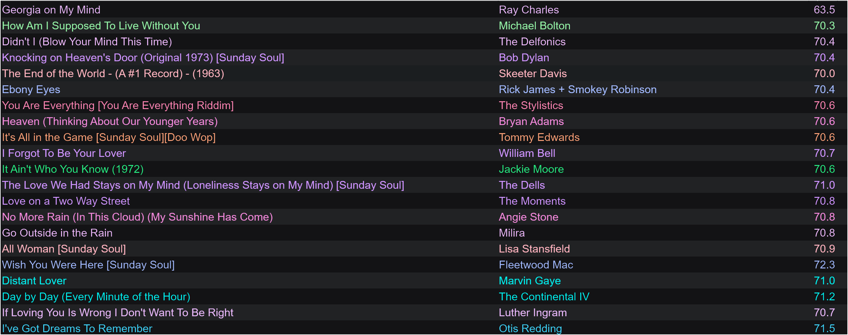Screen dimensions: 848x335
Task: Select Knocking on Heaven's Door track row
Action: (x=424, y=57)
